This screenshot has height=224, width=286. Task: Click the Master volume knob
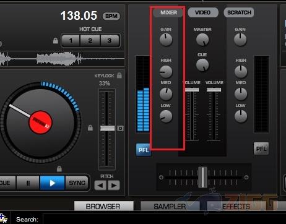(202, 40)
